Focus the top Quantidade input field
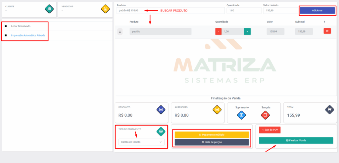339x163 pixels. tap(244, 11)
